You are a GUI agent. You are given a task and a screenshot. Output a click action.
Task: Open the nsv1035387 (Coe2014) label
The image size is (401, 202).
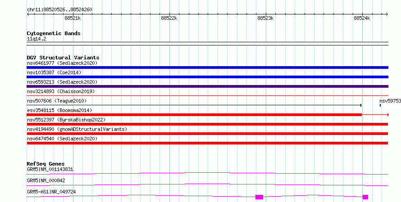[54, 72]
